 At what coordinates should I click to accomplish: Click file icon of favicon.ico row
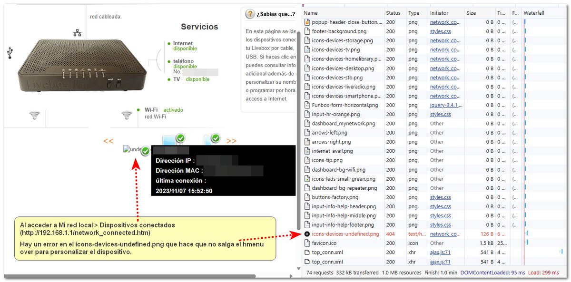pos(307,243)
